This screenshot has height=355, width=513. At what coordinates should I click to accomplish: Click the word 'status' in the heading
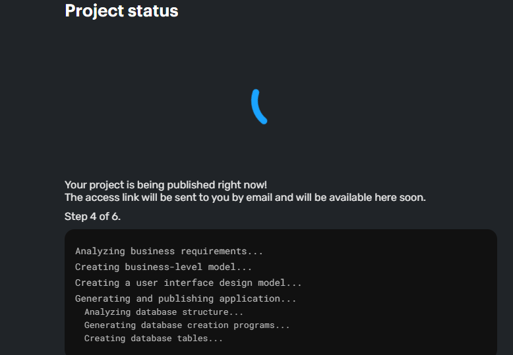pos(153,11)
